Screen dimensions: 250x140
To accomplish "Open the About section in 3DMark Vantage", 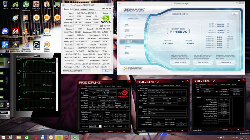I will pyautogui.click(x=127, y=52).
